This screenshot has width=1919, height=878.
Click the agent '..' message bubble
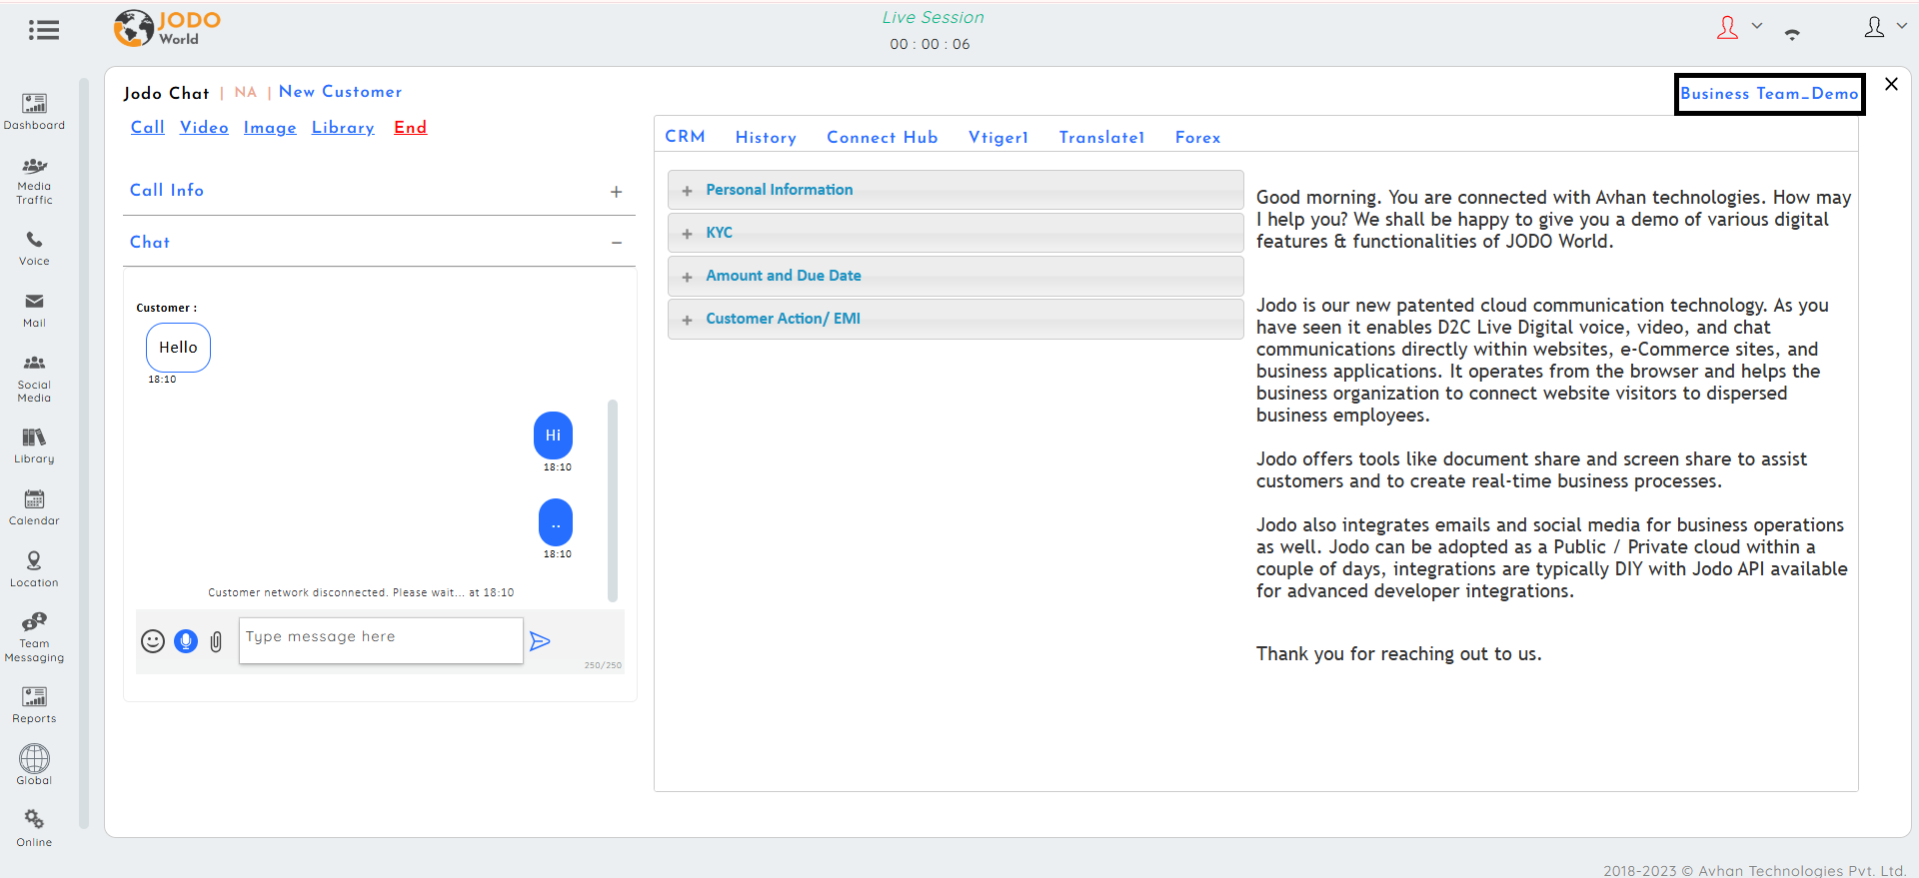556,522
